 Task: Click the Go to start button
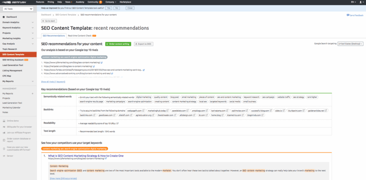pos(49,21)
